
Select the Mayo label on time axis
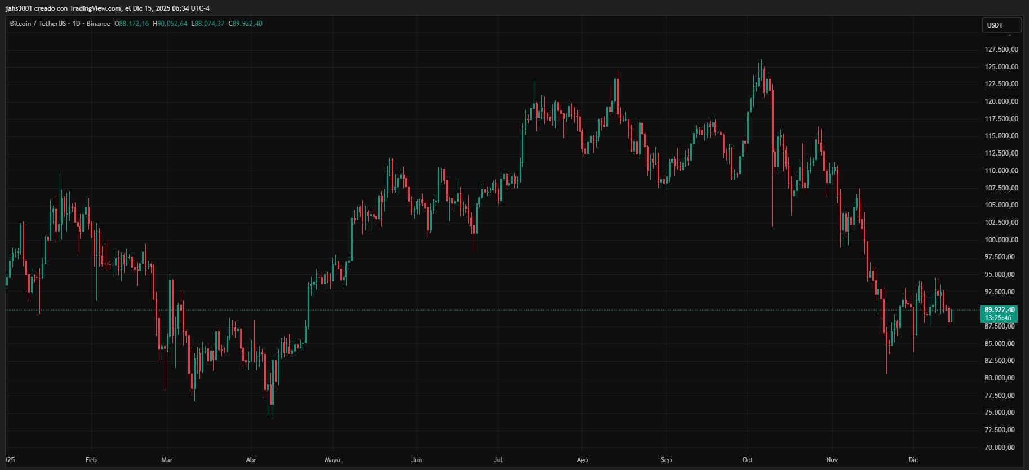click(332, 460)
